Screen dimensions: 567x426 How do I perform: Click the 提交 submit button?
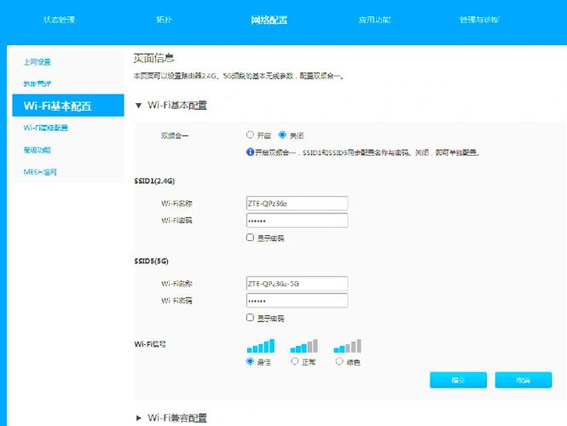[458, 379]
